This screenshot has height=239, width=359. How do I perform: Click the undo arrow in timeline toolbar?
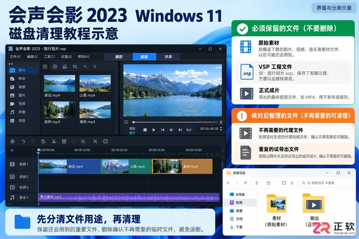(24, 142)
